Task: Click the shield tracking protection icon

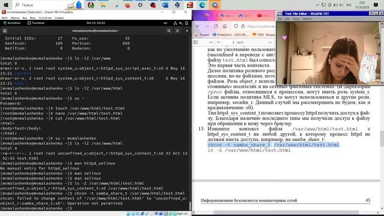Action: click(236, 26)
